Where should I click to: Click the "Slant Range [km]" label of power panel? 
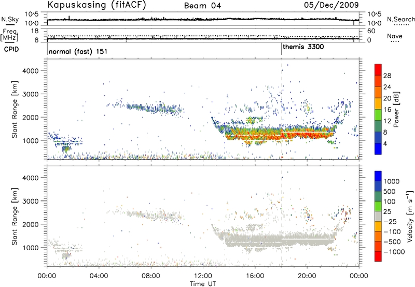pos(15,109)
